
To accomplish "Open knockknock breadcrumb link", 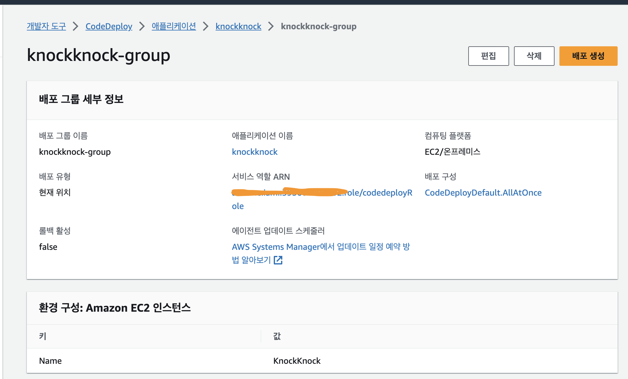I will pos(238,27).
